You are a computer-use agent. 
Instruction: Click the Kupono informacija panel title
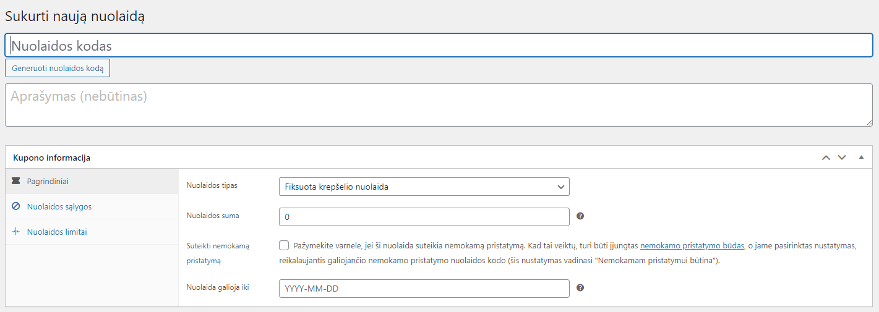(x=52, y=158)
